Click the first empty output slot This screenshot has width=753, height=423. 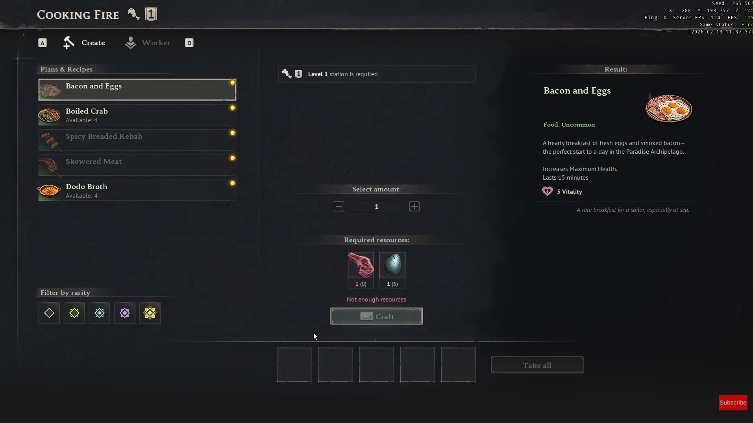click(295, 365)
